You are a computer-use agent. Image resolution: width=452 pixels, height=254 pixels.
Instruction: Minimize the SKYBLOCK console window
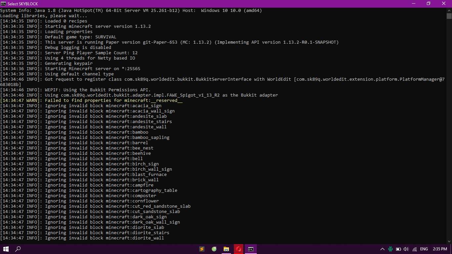tap(413, 4)
